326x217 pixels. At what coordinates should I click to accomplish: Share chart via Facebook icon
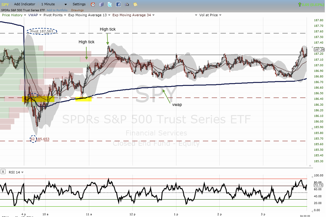tap(118, 4)
